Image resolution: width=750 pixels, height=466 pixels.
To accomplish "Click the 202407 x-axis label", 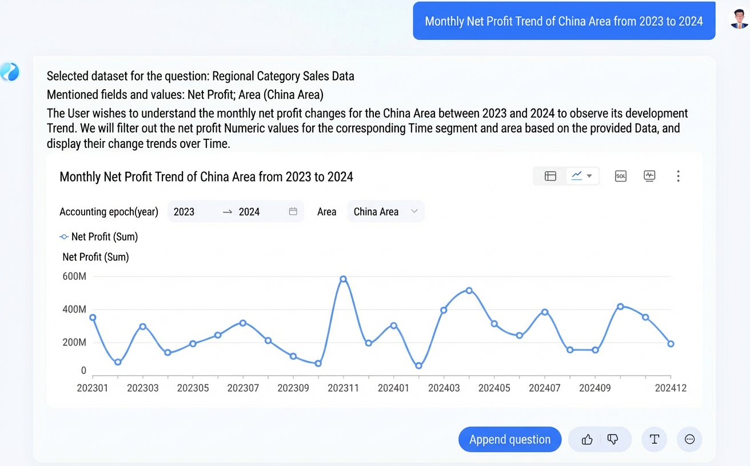I will tap(545, 388).
